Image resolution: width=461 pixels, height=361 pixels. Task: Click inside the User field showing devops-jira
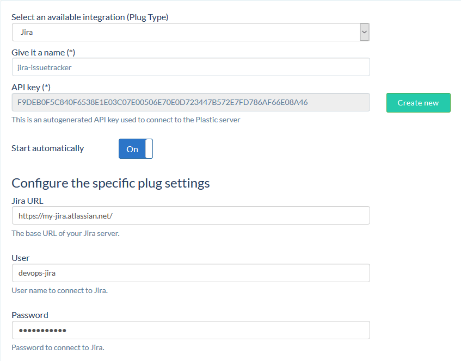[x=190, y=272]
